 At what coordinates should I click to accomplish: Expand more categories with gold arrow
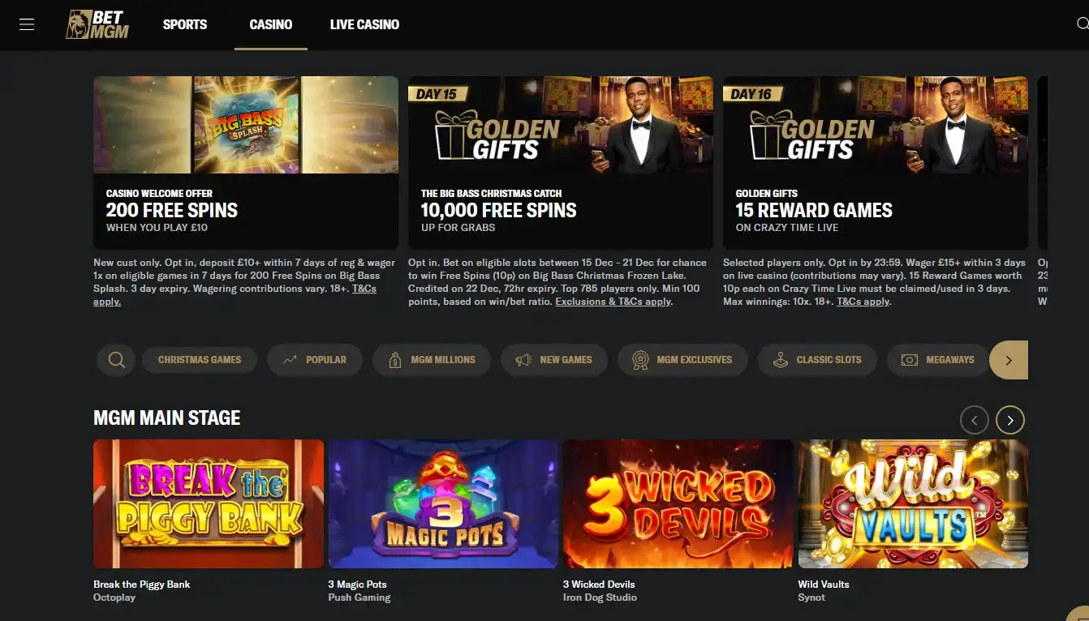tap(1009, 360)
